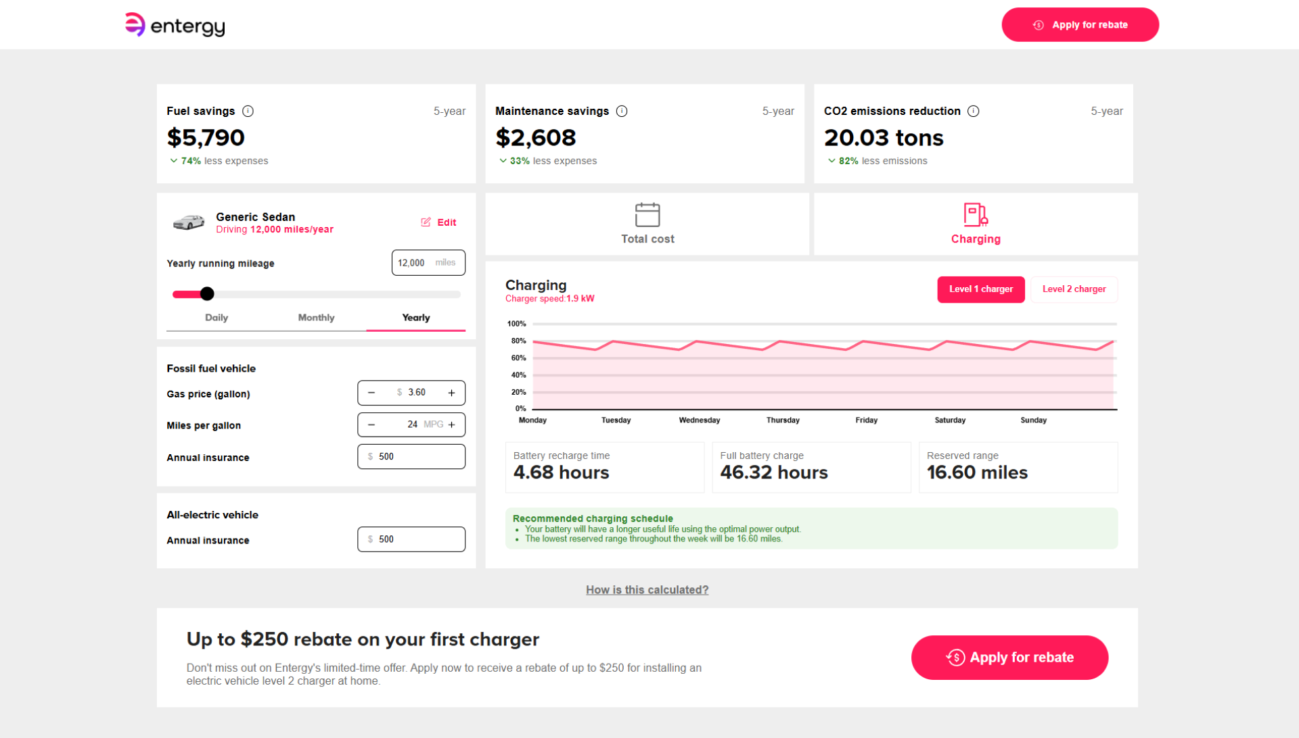Switch to Level 2 charger
Viewport: 1299px width, 738px height.
(x=1074, y=289)
